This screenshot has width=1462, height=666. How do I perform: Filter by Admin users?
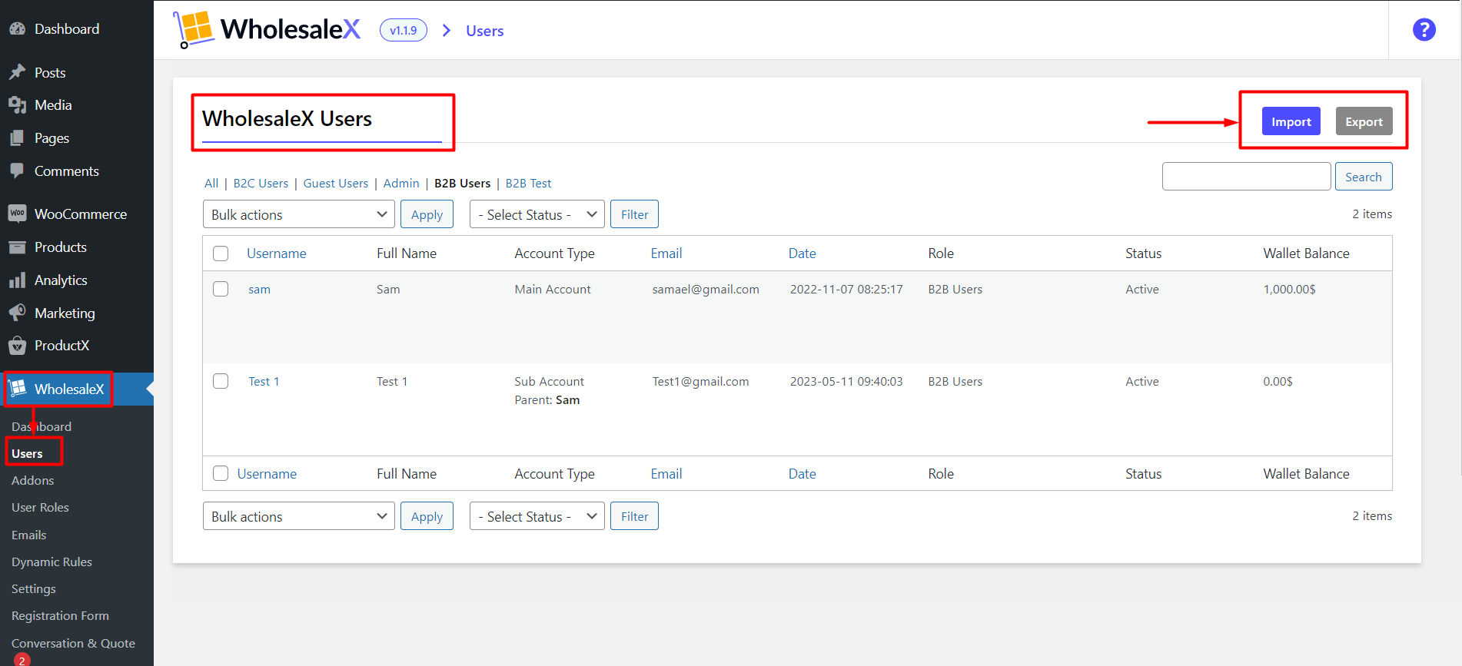click(401, 183)
